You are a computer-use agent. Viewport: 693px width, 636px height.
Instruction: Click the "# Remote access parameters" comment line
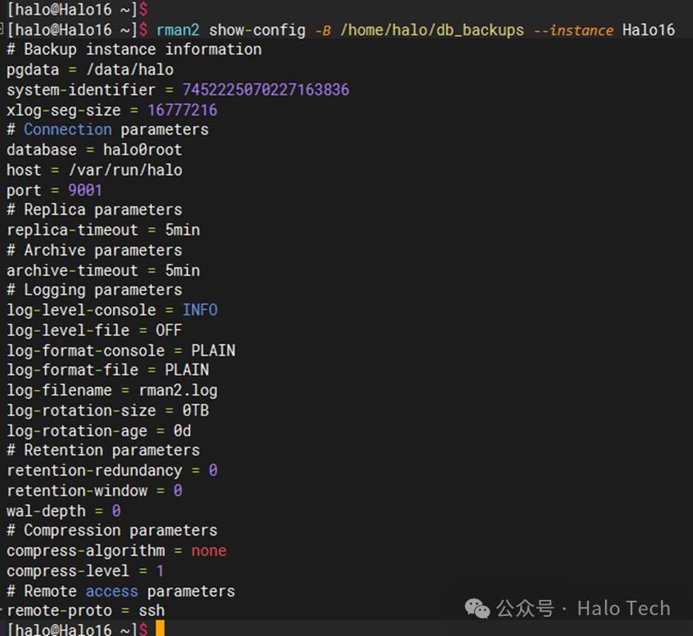coord(121,591)
